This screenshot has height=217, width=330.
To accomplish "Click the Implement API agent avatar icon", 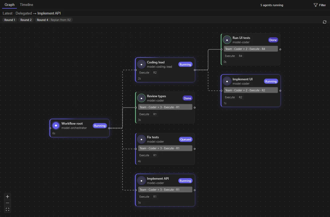I will (x=141, y=180).
